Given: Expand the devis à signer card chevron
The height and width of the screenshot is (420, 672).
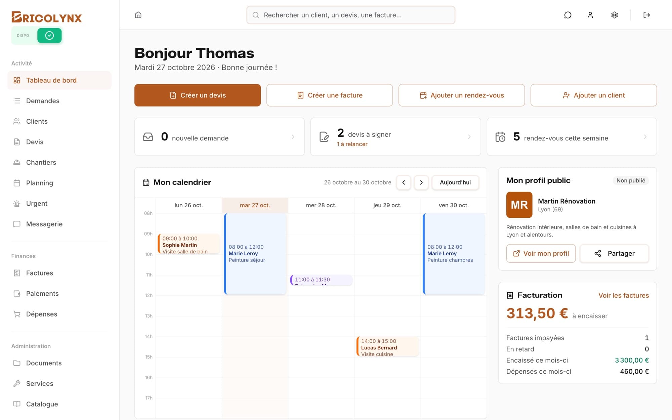Looking at the screenshot, I should tap(469, 137).
